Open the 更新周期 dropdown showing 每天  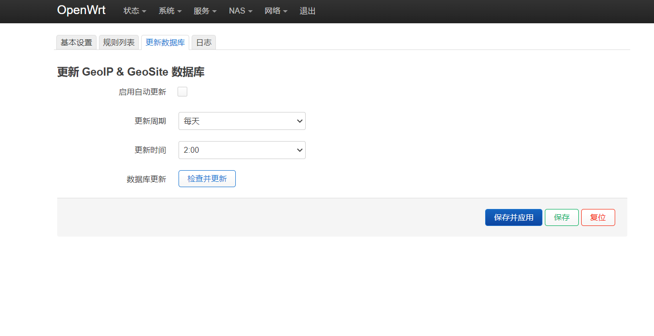242,121
